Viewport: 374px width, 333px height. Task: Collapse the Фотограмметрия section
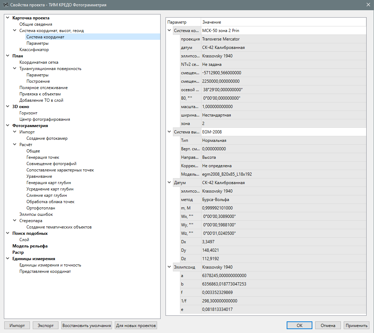tap(8, 126)
